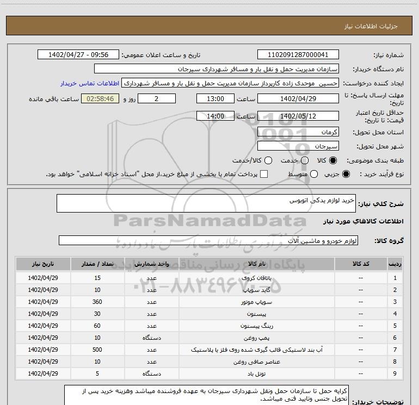Click the price validity date 1402/05/12 field
Image resolution: width=419 pixels, height=405 pixels.
[x=298, y=116]
